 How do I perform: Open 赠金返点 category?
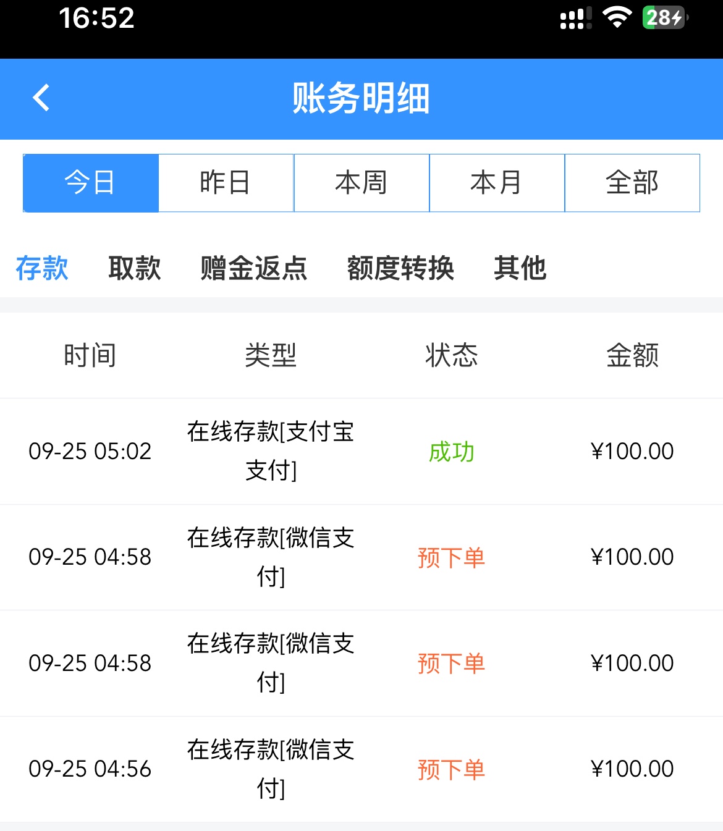254,268
